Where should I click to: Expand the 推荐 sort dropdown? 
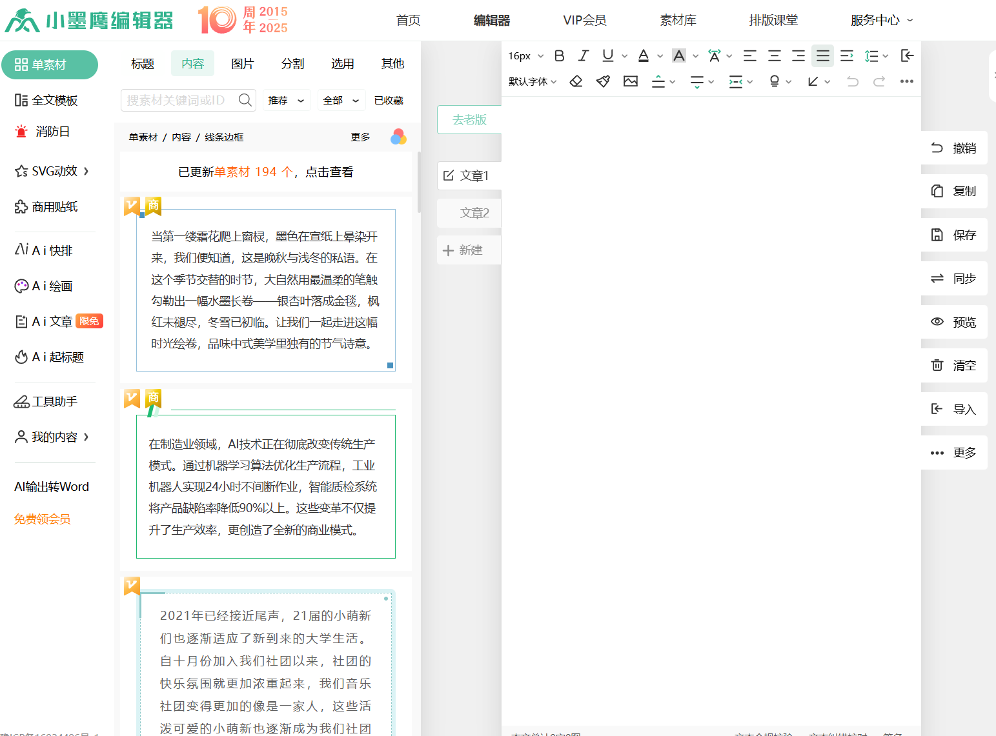click(x=286, y=100)
